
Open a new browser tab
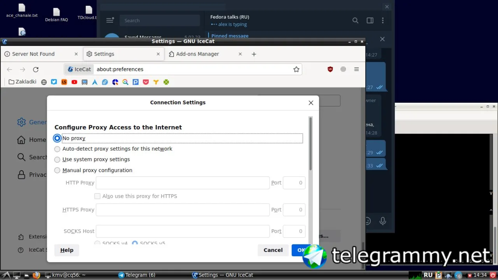(254, 54)
